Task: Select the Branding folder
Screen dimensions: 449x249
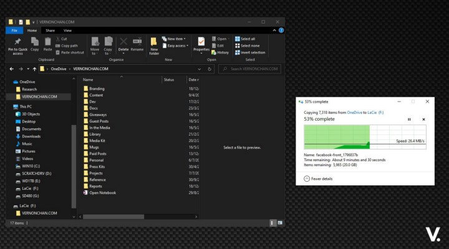Action: 97,88
